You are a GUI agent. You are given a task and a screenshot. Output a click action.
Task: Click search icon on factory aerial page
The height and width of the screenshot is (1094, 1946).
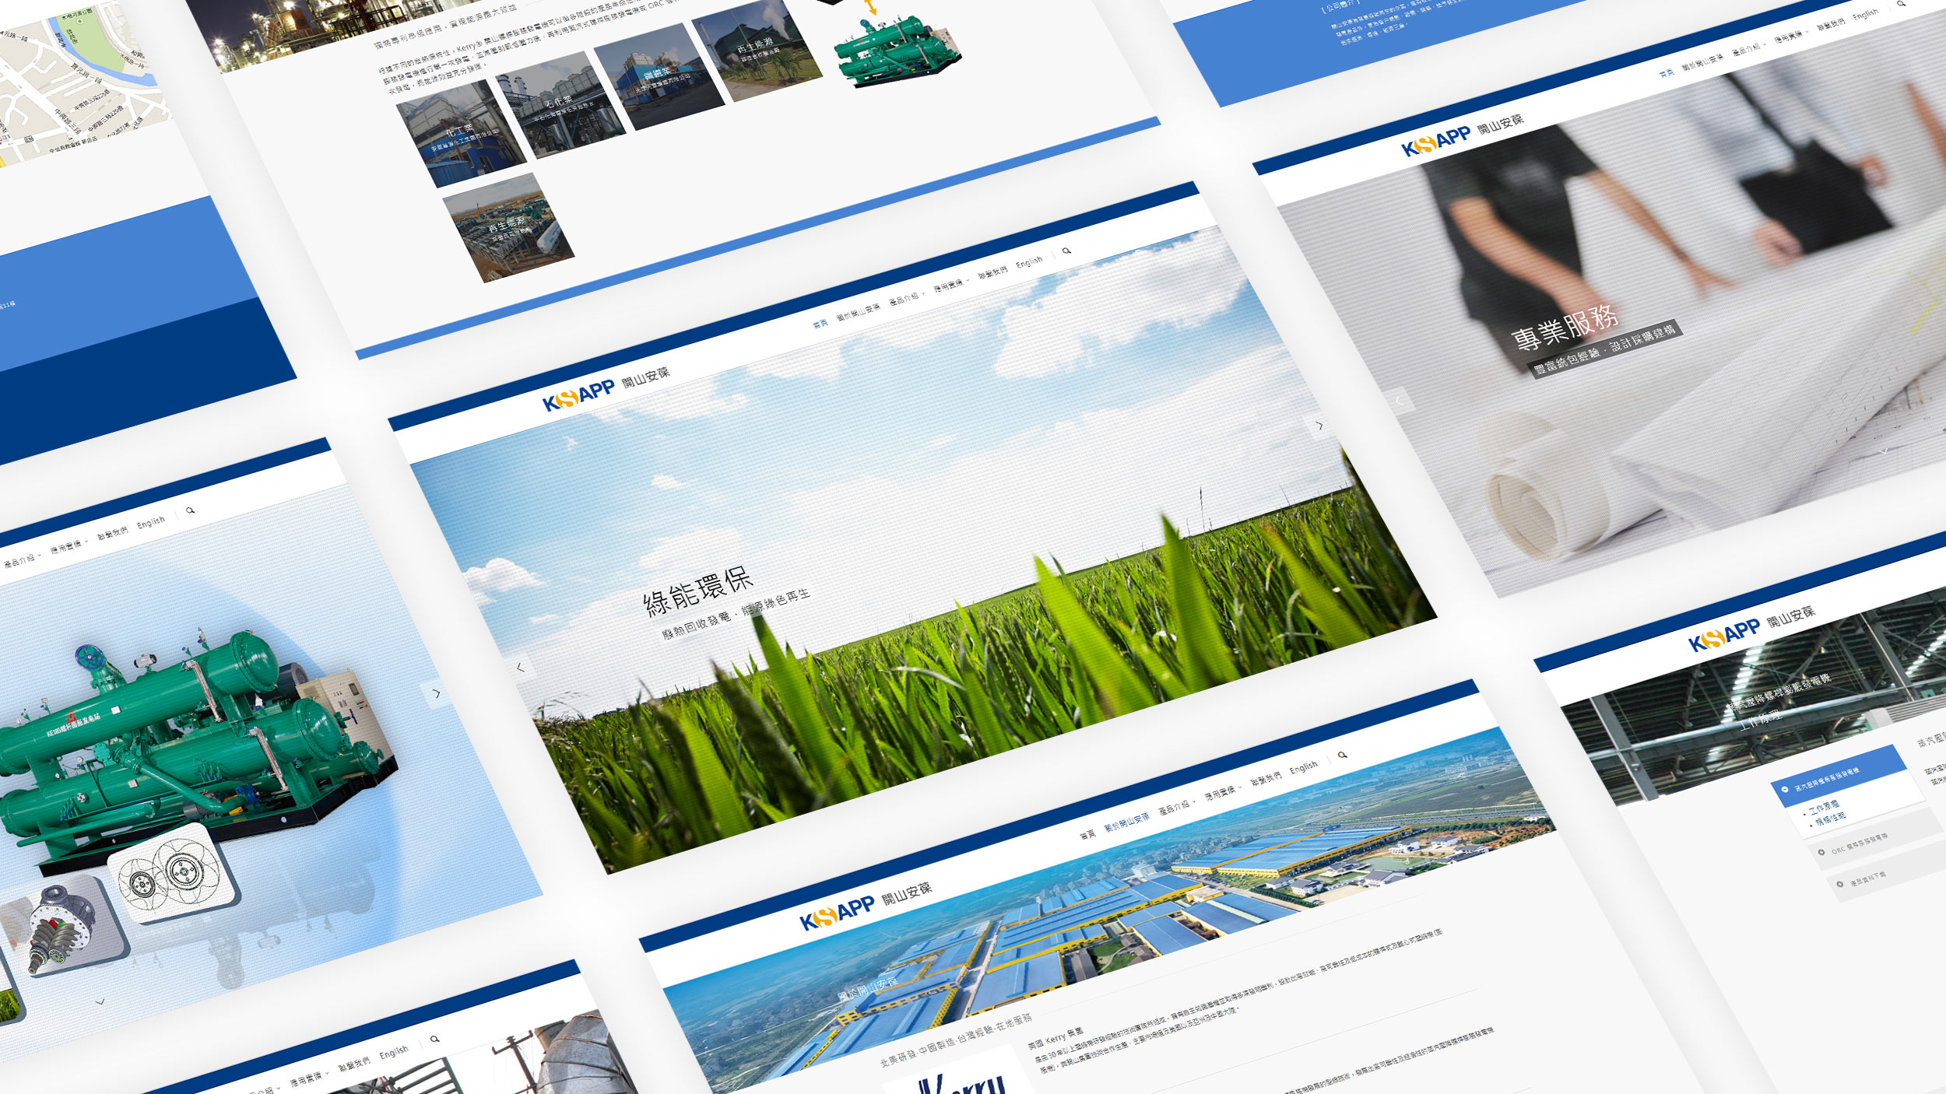click(1342, 755)
